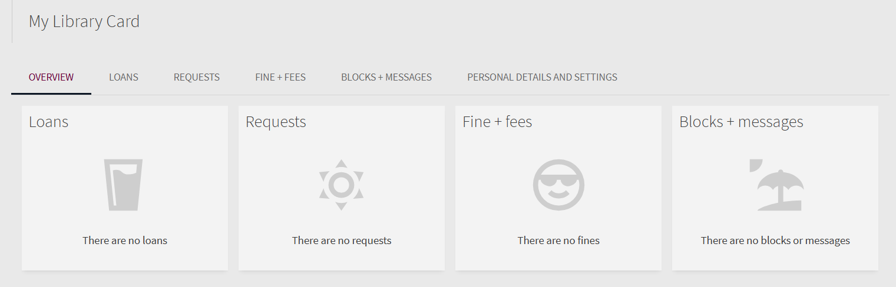
Task: Open the Loans tab
Action: tap(124, 77)
